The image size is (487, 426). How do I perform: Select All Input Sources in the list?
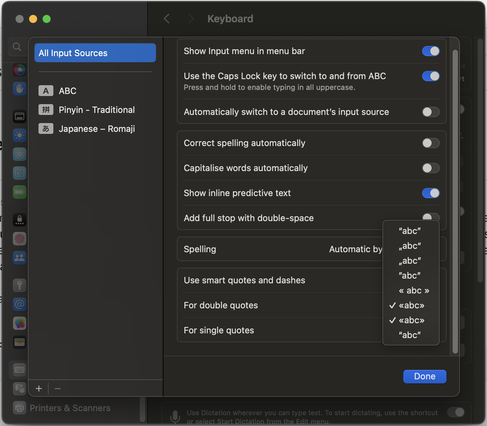pos(95,53)
